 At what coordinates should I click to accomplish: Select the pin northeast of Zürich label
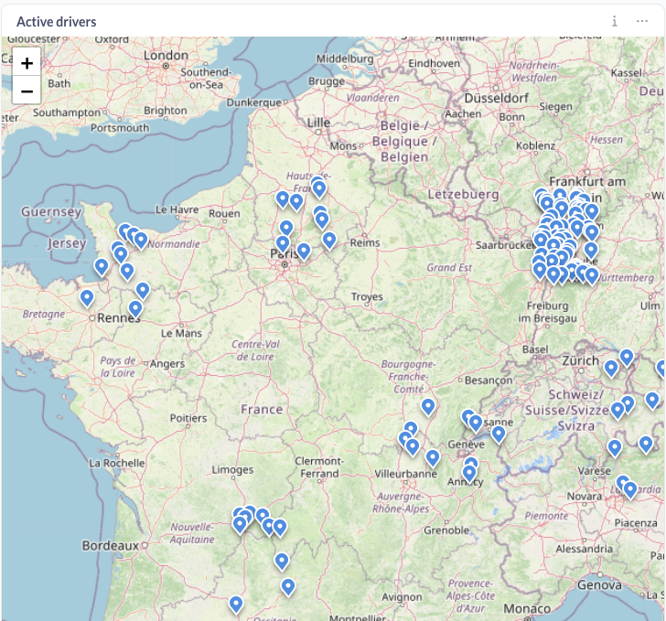[x=627, y=357]
